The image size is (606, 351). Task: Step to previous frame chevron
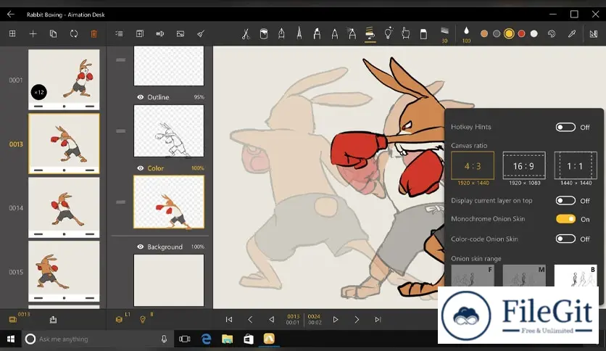250,319
